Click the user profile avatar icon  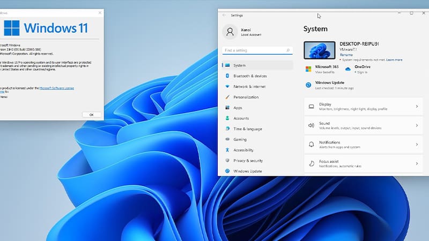(230, 32)
